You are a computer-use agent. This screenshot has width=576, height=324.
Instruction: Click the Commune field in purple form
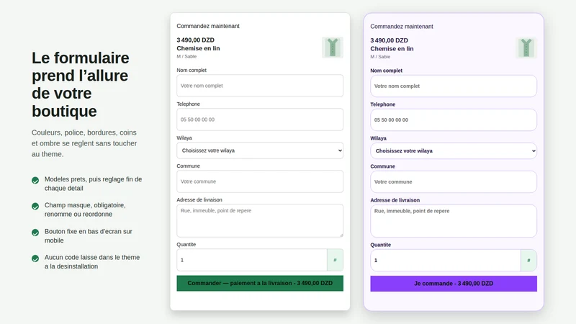454,182
